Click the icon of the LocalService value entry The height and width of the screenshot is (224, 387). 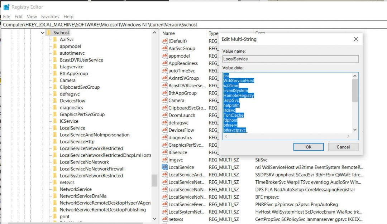pos(165,167)
